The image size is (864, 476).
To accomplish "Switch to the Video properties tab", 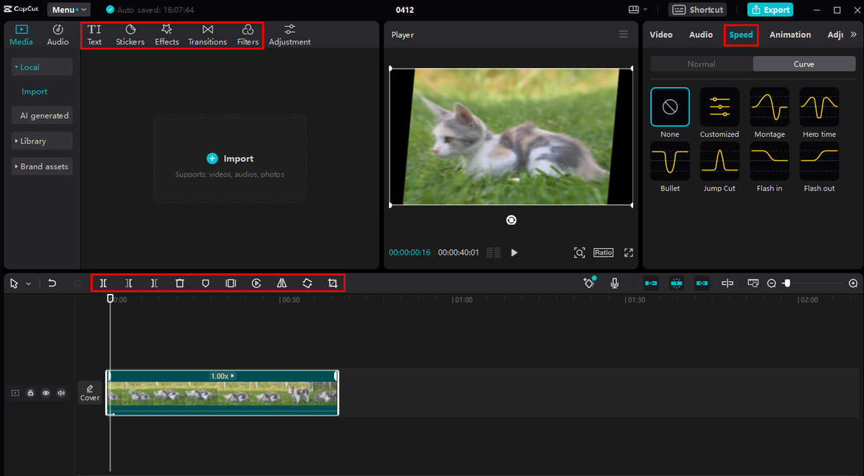I will point(661,34).
